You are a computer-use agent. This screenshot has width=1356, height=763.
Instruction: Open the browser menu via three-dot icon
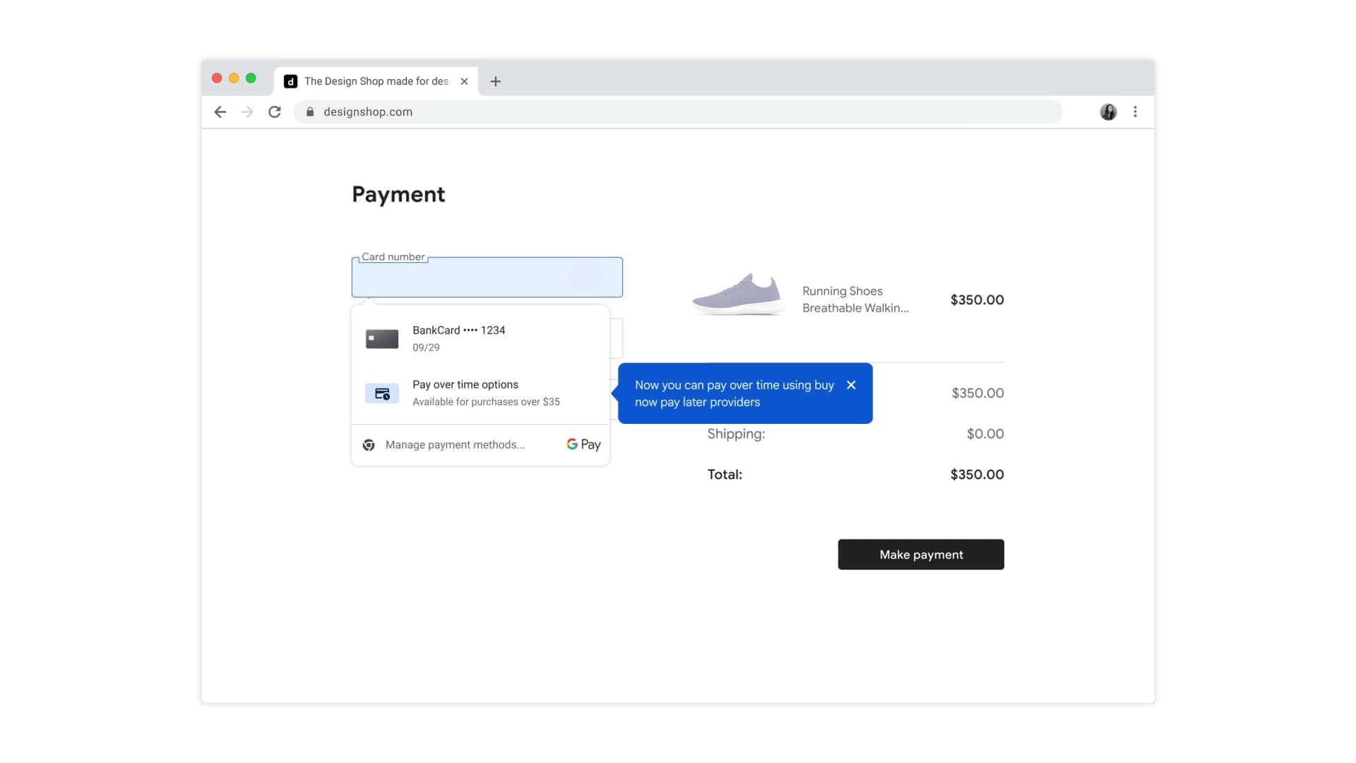(x=1136, y=112)
